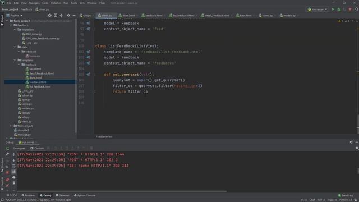359x202 pixels.
Task: Run the project with the green play button
Action: pyautogui.click(x=333, y=10)
